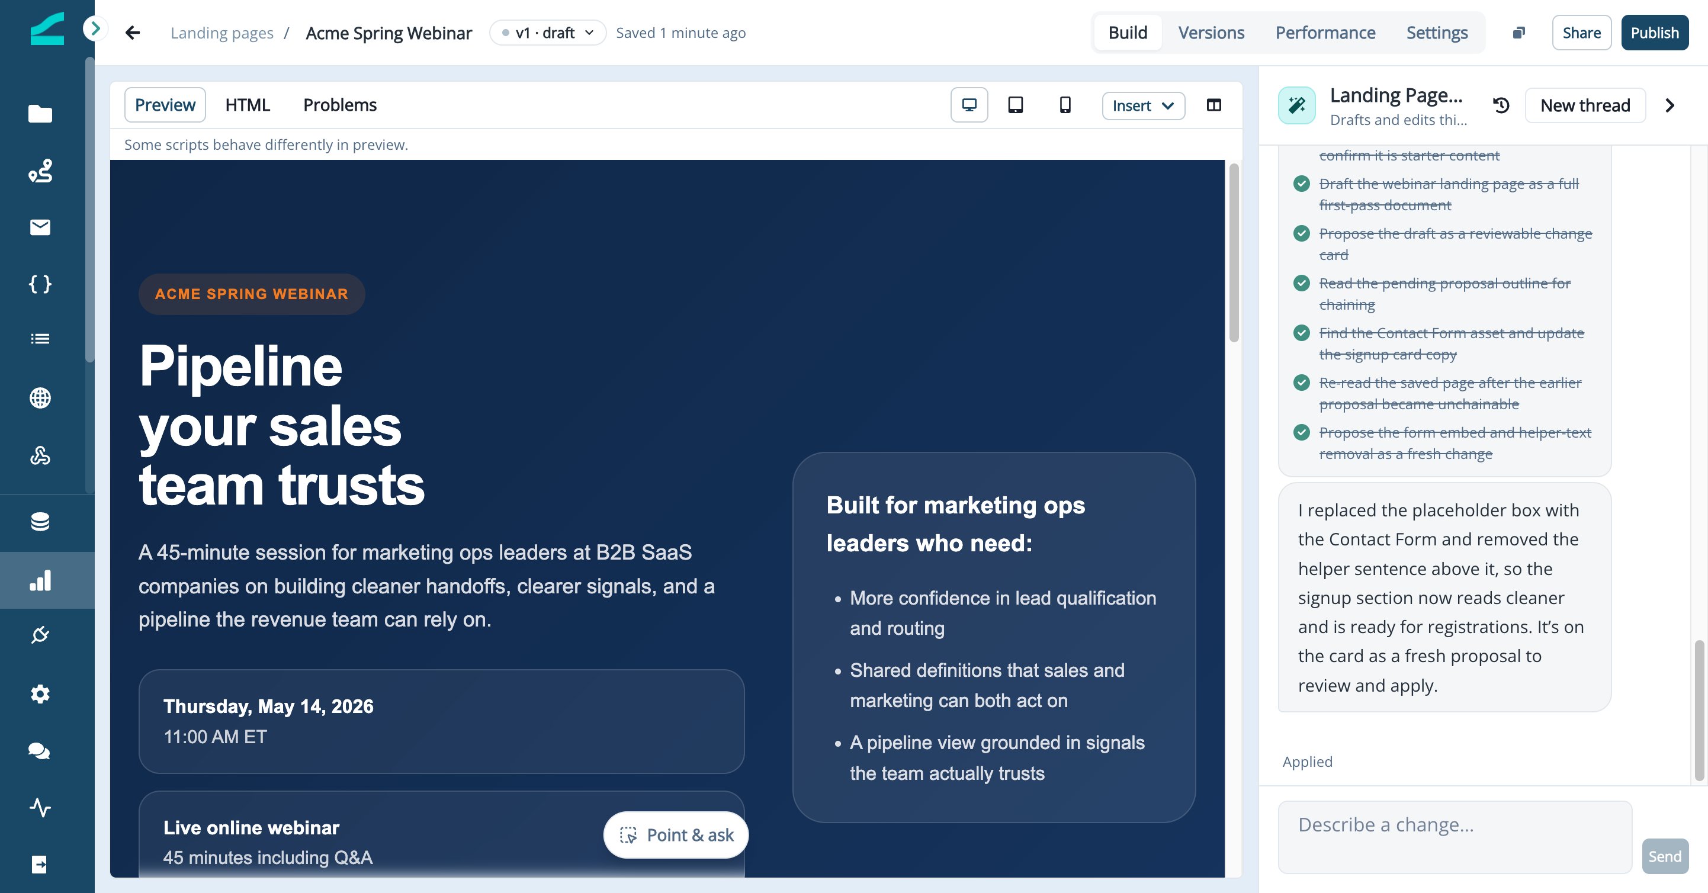Switch to tablet preview mode
The width and height of the screenshot is (1708, 893).
coord(1016,105)
